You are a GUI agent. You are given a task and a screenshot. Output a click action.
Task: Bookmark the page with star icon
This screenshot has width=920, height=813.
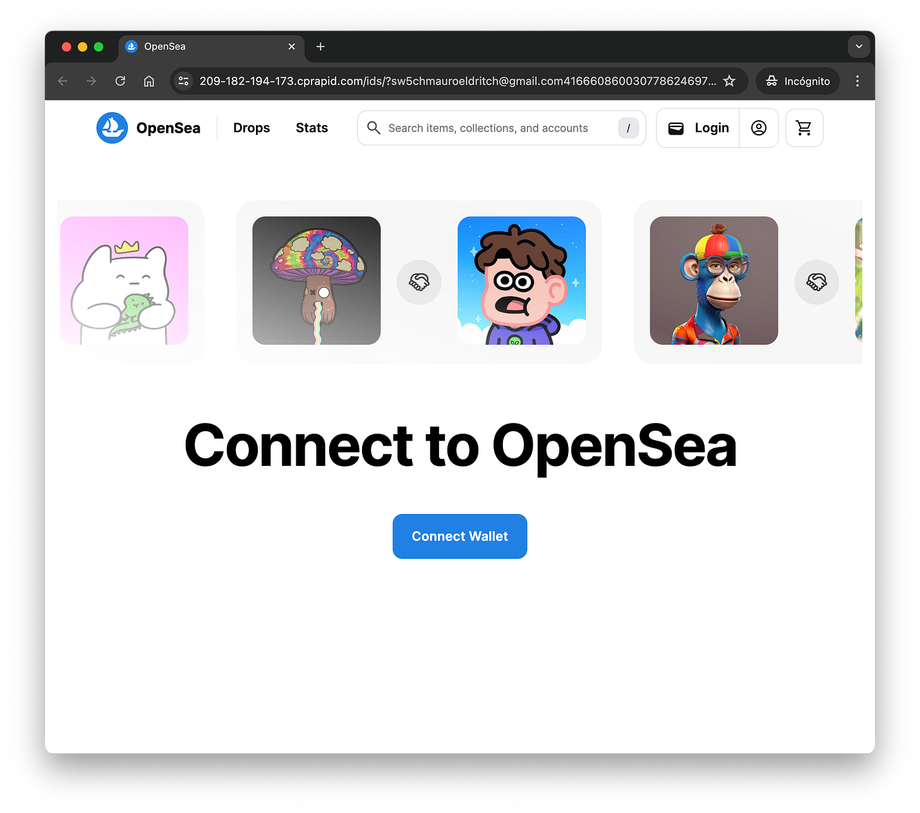[729, 81]
